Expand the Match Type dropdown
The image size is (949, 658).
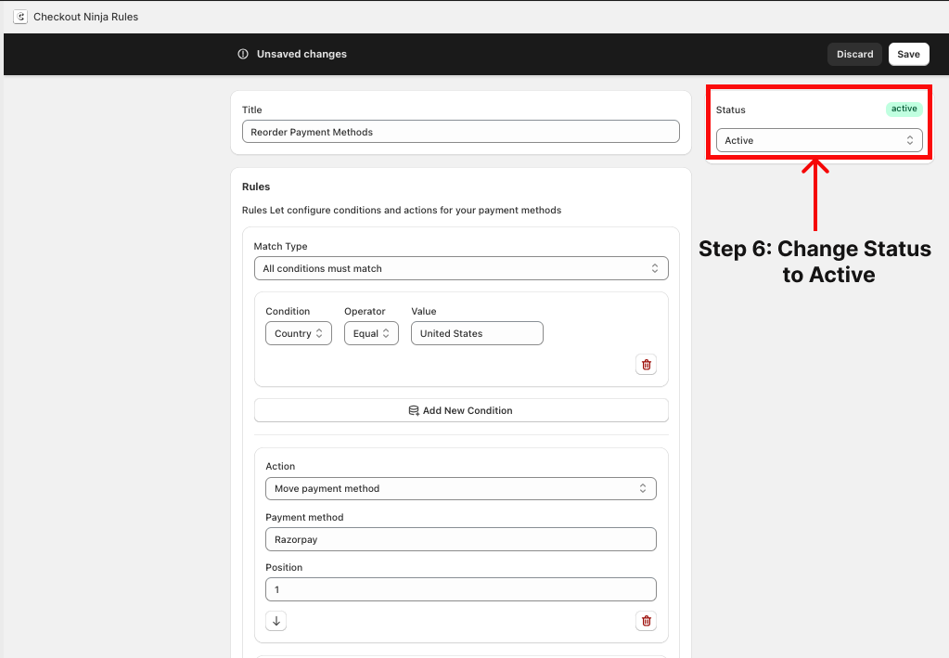[460, 268]
